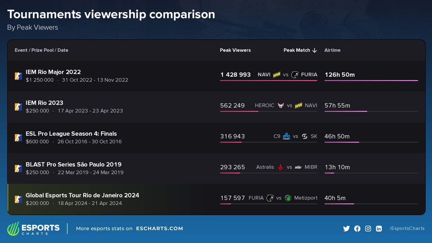Open the IEM Rio Major 2022 event title

(53, 72)
